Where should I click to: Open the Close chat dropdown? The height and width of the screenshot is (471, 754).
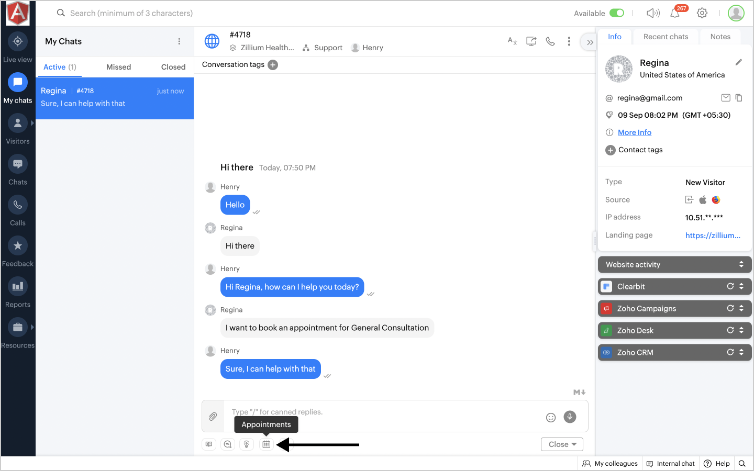point(562,444)
